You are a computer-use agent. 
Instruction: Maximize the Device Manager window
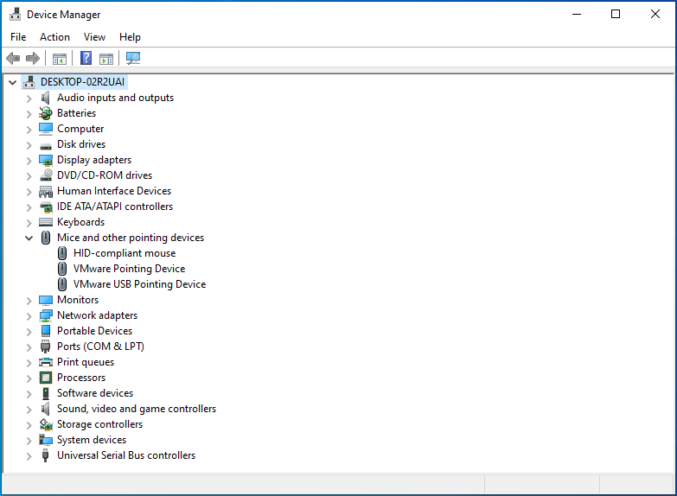tap(616, 14)
